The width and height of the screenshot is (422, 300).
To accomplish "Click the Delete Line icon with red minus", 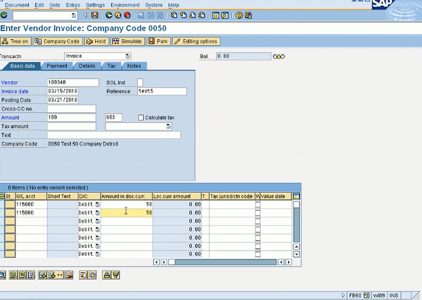I will (69, 275).
